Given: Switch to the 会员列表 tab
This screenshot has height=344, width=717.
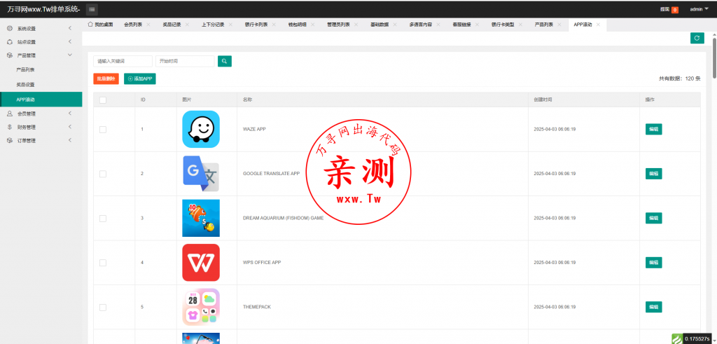Looking at the screenshot, I should coord(132,25).
